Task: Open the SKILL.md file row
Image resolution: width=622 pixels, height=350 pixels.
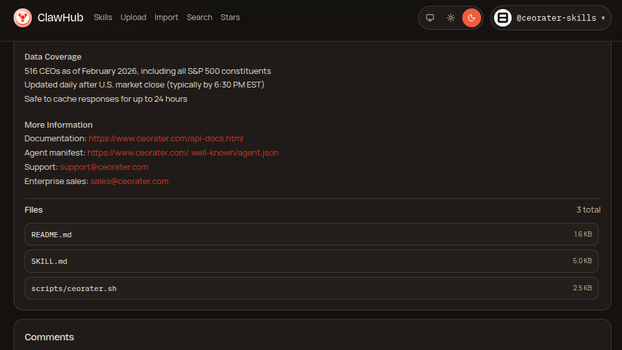Action: (x=312, y=261)
